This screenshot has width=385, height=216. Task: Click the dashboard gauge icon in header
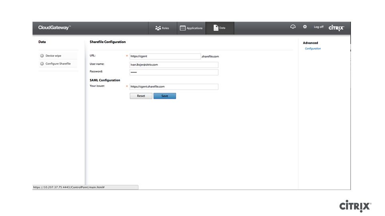click(x=293, y=27)
